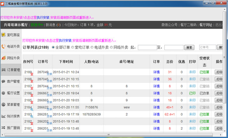This screenshot has height=138, width=228.
Task: Open the 餐厅设置 restaurant settings gear icon
Action: pos(4,93)
